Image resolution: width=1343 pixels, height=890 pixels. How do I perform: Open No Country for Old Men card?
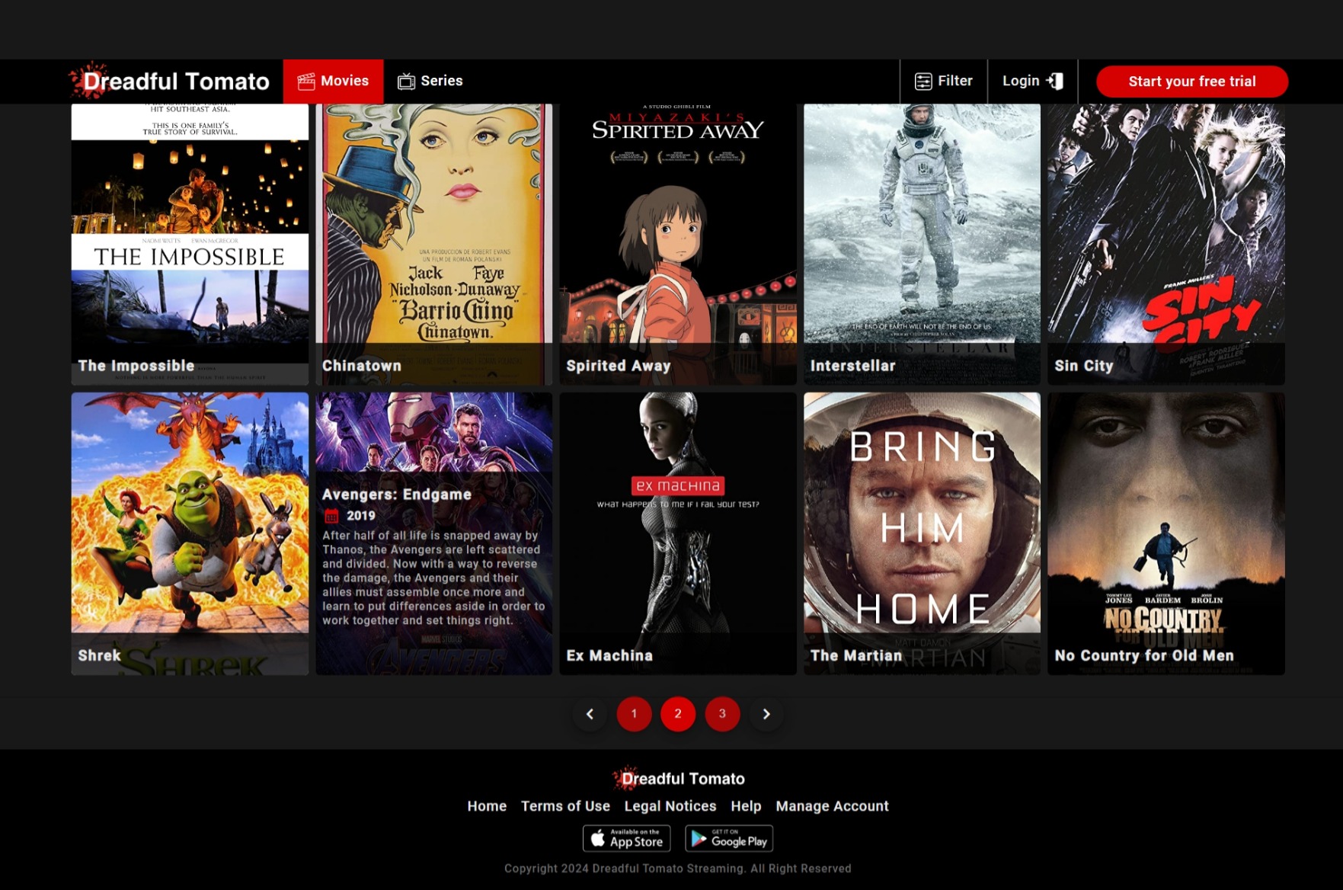coord(1166,533)
